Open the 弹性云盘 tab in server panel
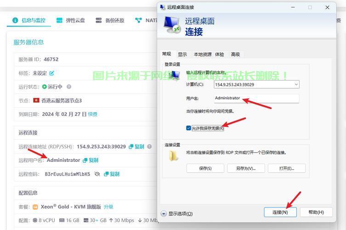 [x=71, y=20]
